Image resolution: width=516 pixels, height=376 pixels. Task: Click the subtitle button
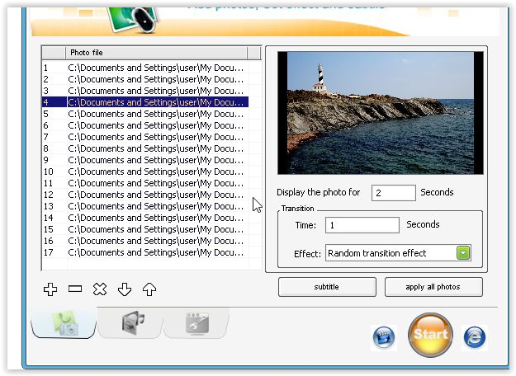coord(326,287)
